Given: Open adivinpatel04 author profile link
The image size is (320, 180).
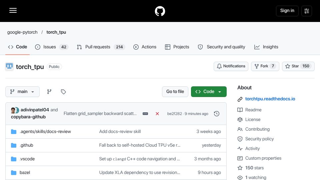Looking at the screenshot, I should (35, 110).
